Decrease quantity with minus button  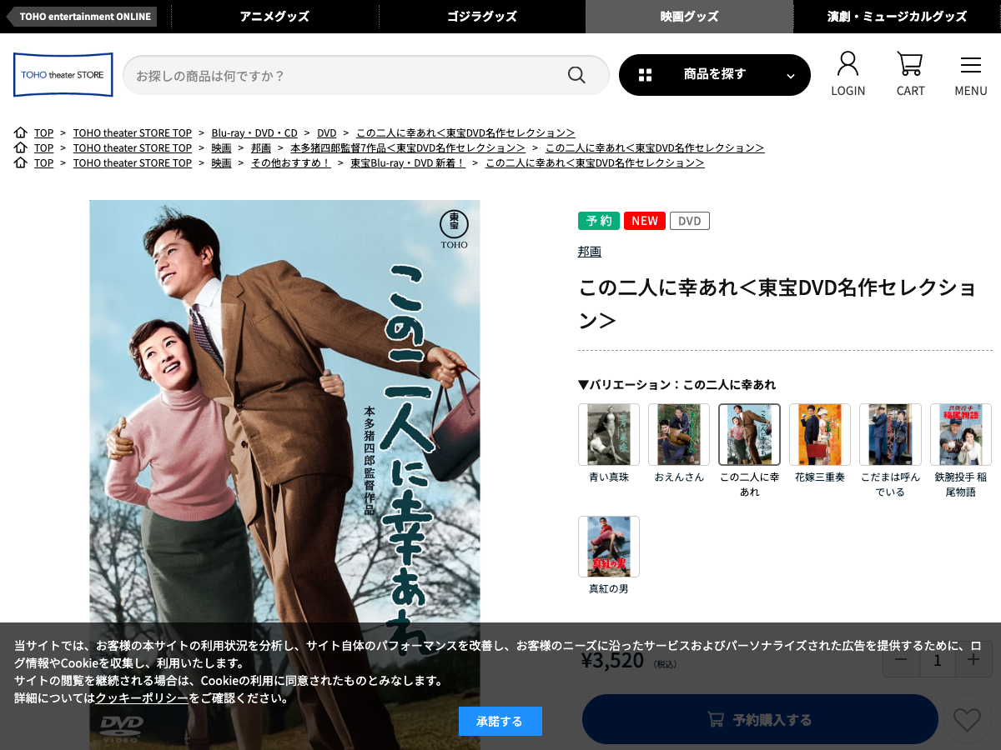pyautogui.click(x=901, y=660)
